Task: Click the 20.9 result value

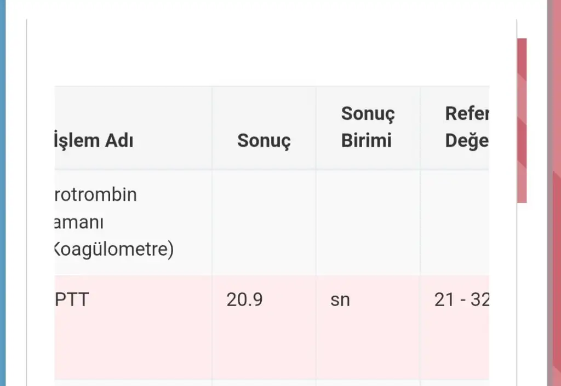Action: pos(244,300)
